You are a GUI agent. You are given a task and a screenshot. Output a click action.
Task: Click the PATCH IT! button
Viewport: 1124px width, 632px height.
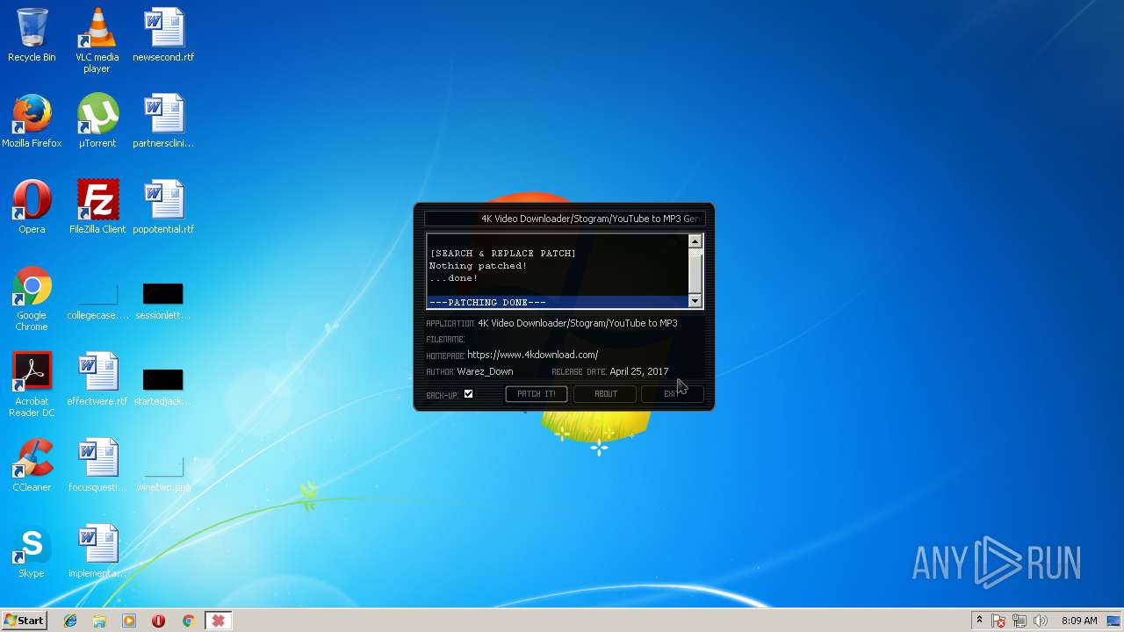[x=537, y=394]
